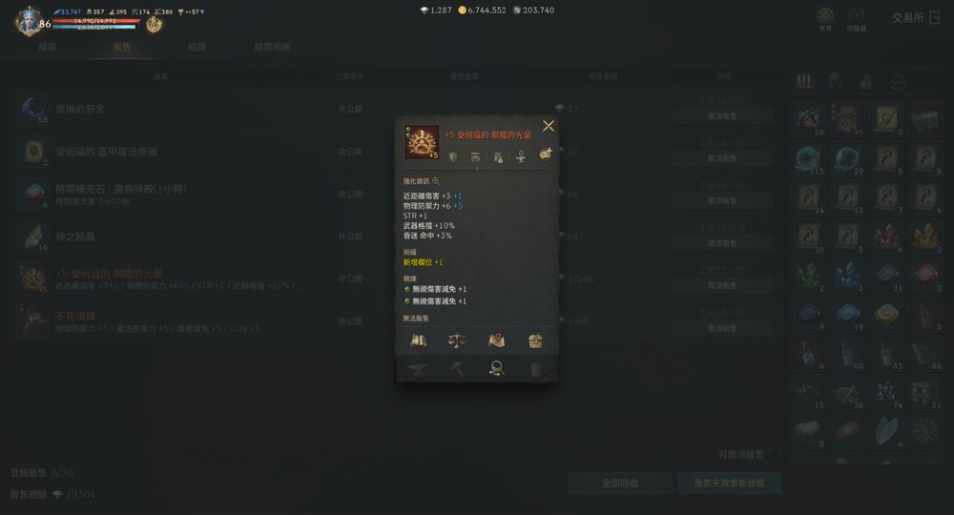Click the storage chest icon in popup

click(535, 340)
